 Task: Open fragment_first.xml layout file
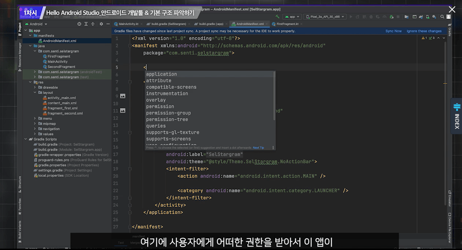(63, 108)
